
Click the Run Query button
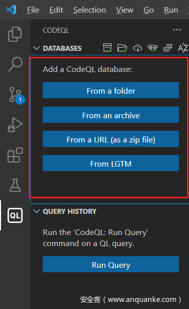tap(111, 264)
